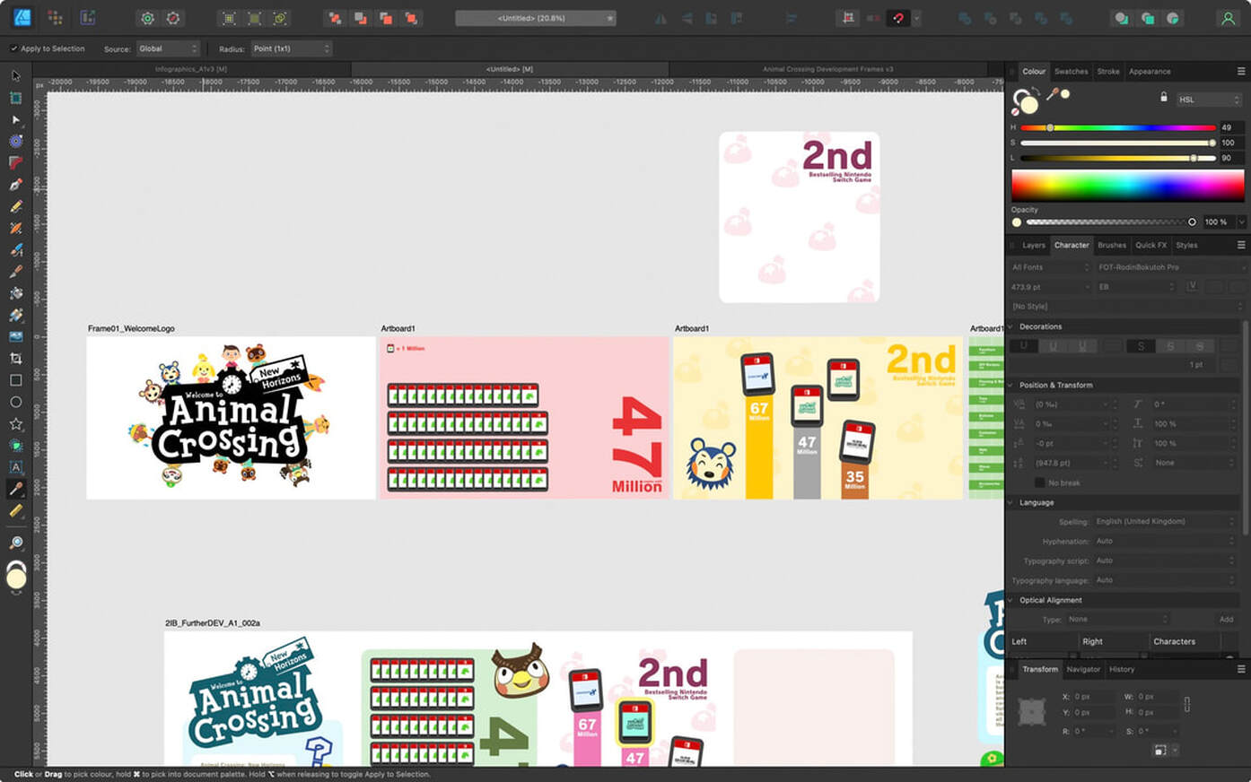Open the account profile icon
Screen dimensions: 1251x782
1228,18
